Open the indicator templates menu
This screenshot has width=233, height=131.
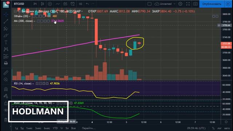(65, 4)
